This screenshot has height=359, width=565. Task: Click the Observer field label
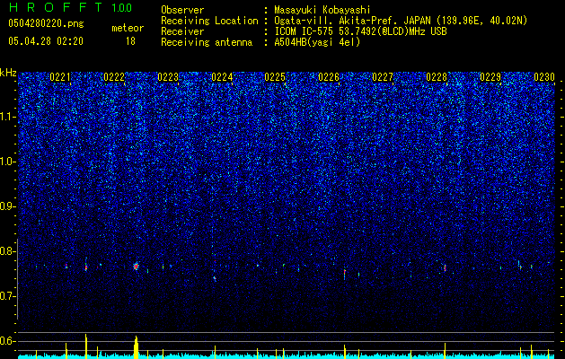(182, 10)
